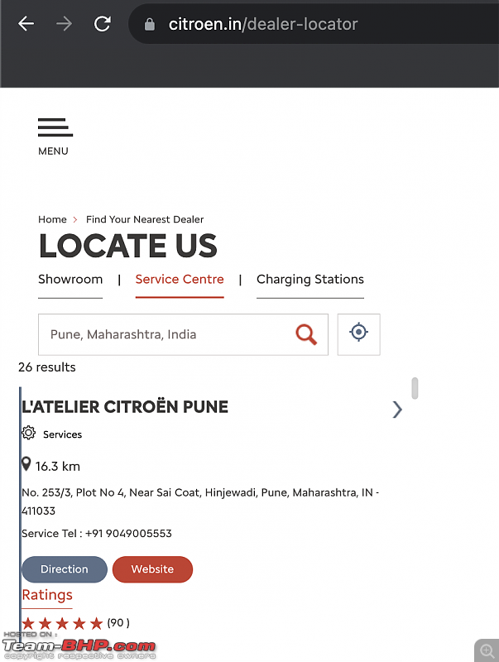Screen dimensions: 499x662
Task: Use my current location target button
Action: 359,334
